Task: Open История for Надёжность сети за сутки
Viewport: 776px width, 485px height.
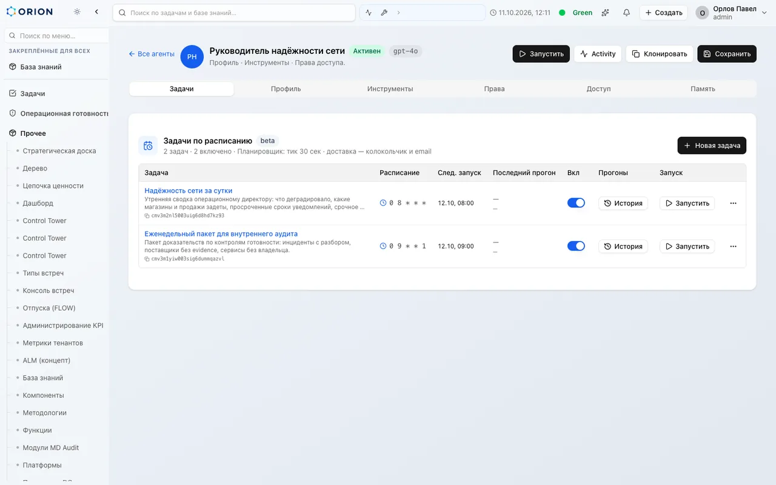Action: point(623,203)
